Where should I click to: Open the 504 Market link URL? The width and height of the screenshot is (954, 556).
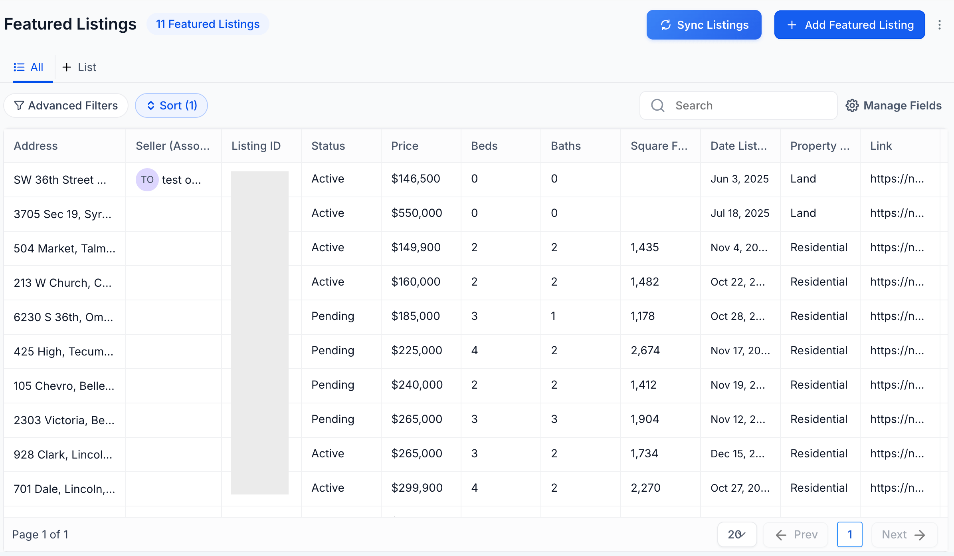897,248
